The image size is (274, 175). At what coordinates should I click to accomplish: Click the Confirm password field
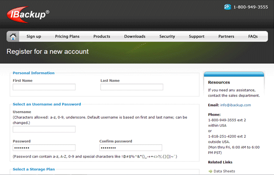[131, 148]
